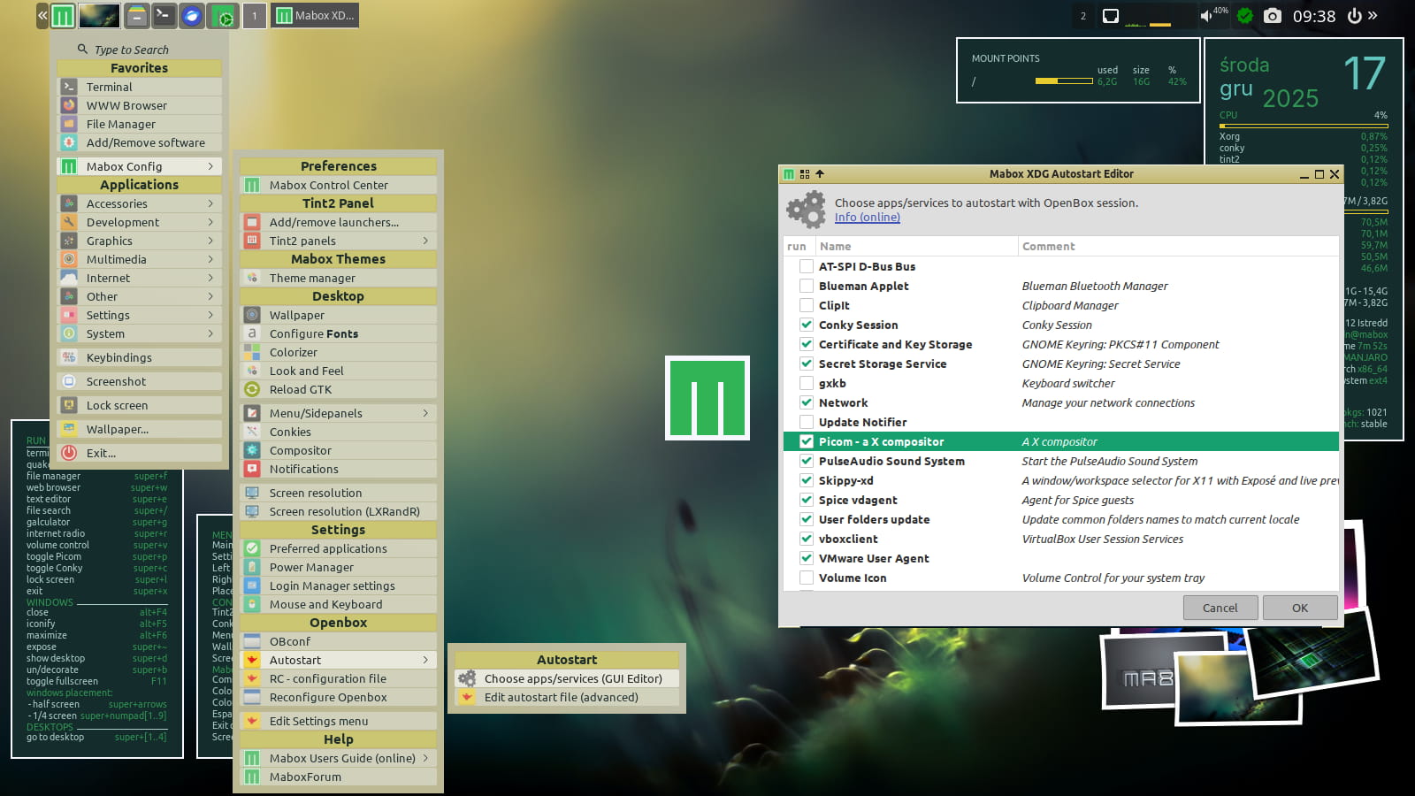Open the file manager launcher in the top panel
1415x796 pixels.
pyautogui.click(x=136, y=16)
